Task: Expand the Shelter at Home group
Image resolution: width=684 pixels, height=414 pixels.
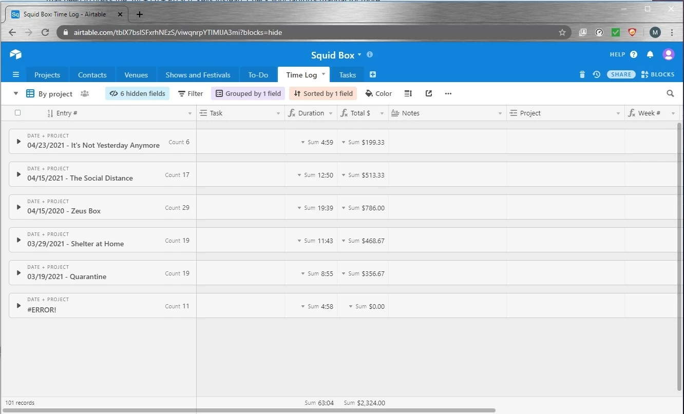Action: [18, 240]
